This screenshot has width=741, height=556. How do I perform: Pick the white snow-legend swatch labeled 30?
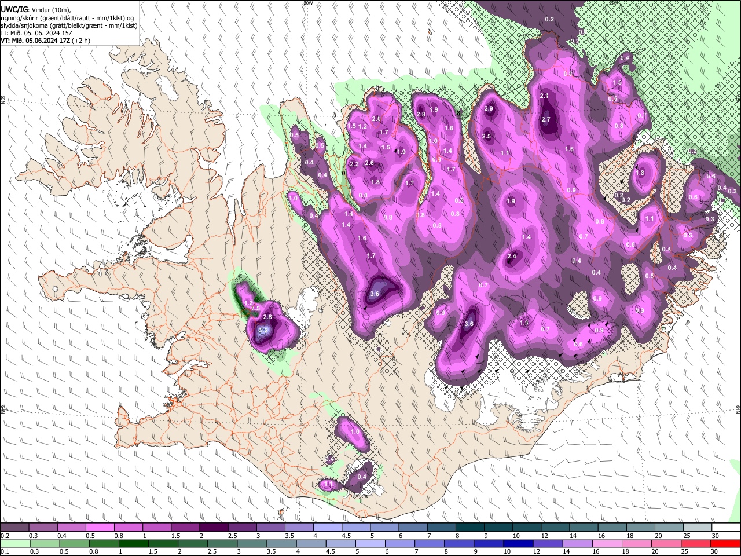pyautogui.click(x=727, y=528)
